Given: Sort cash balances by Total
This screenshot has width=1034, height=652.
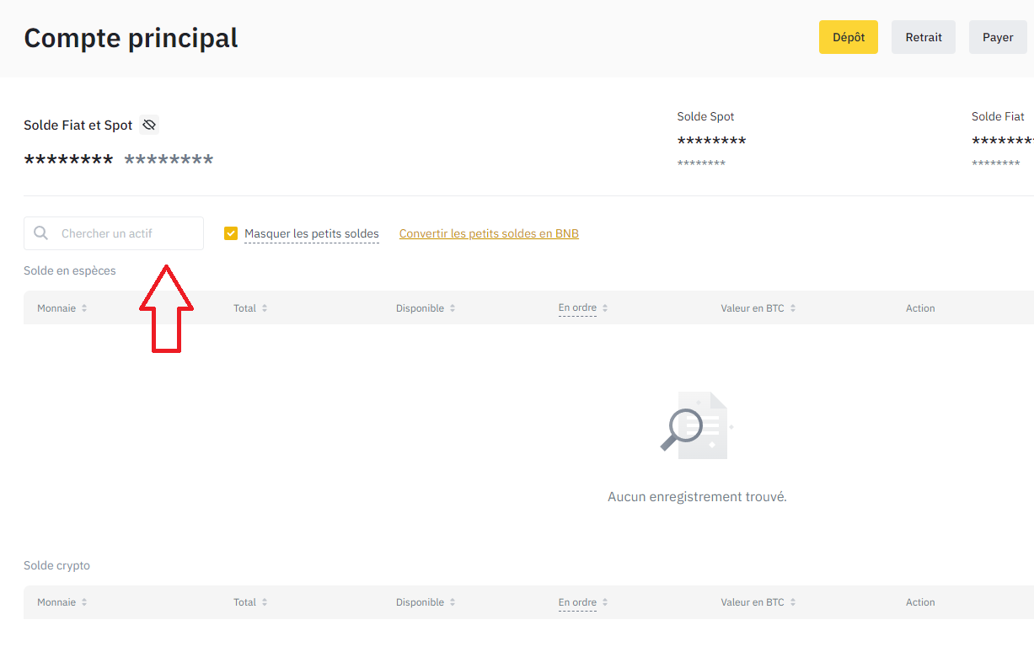Looking at the screenshot, I should tap(264, 307).
